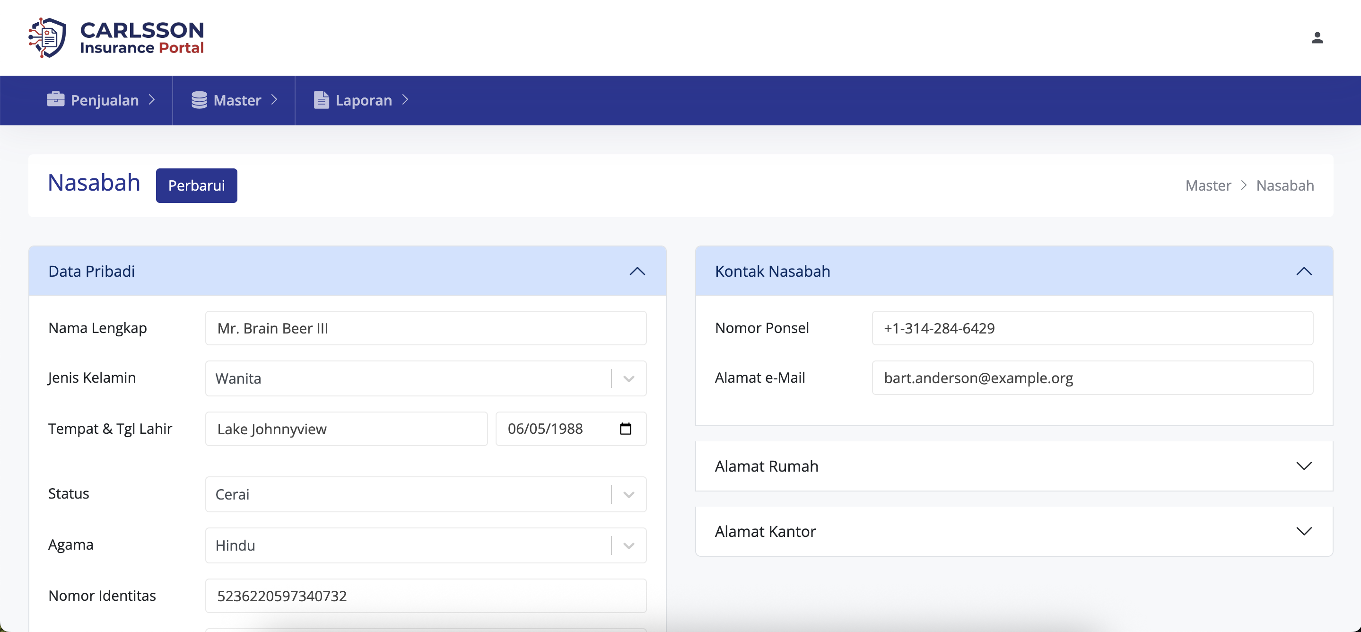
Task: Click the Jenis Kelamin label
Action: [92, 378]
